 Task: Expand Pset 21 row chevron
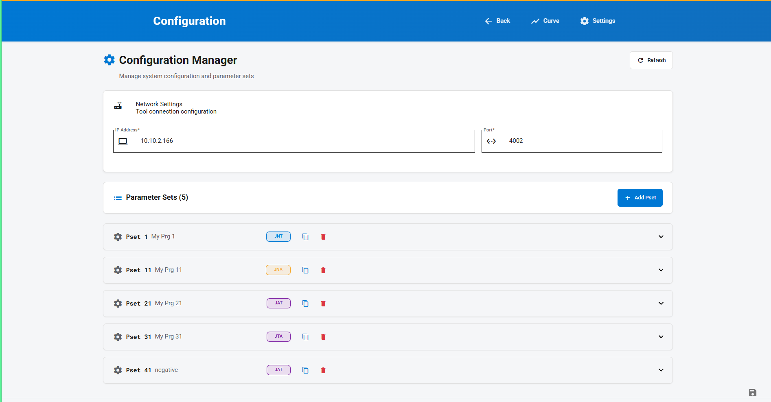pyautogui.click(x=661, y=304)
